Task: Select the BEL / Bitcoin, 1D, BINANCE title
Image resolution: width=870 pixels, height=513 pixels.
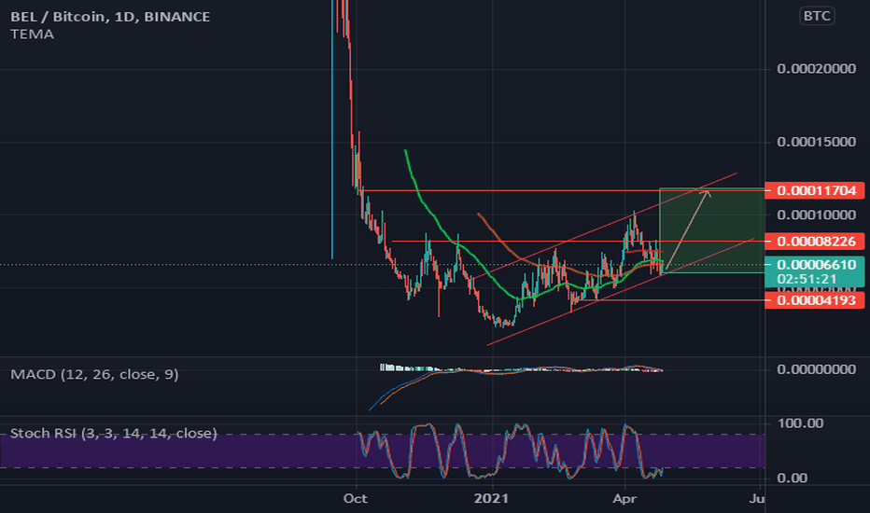Action: coord(110,17)
